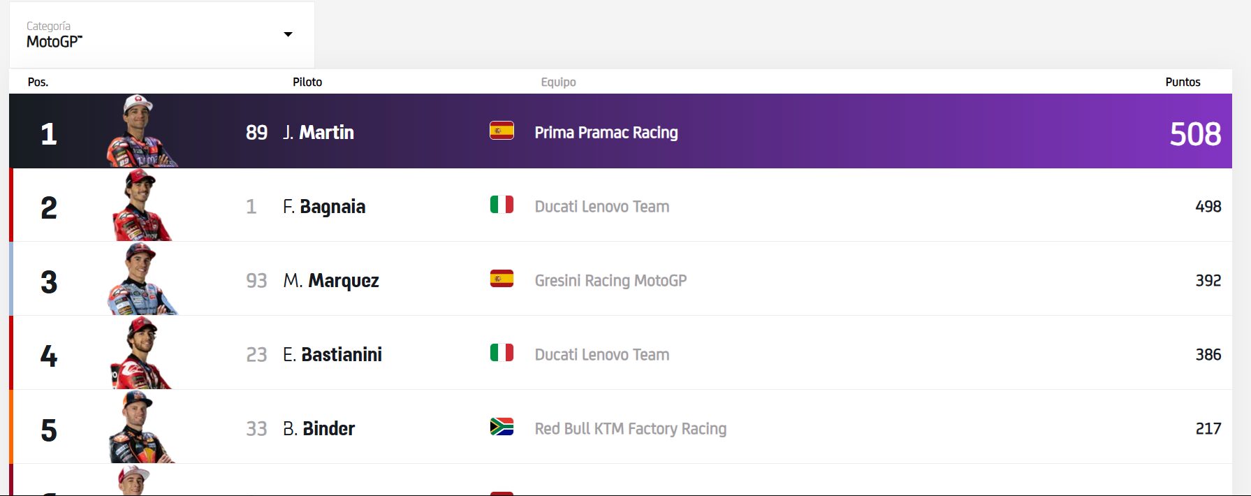Click Spain flag in M. Marquez row
The height and width of the screenshot is (496, 1251).
pos(502,279)
